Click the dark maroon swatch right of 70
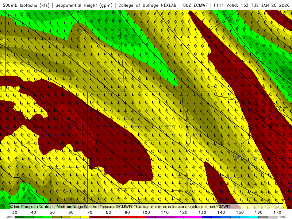292x219 pixels. point(95,217)
